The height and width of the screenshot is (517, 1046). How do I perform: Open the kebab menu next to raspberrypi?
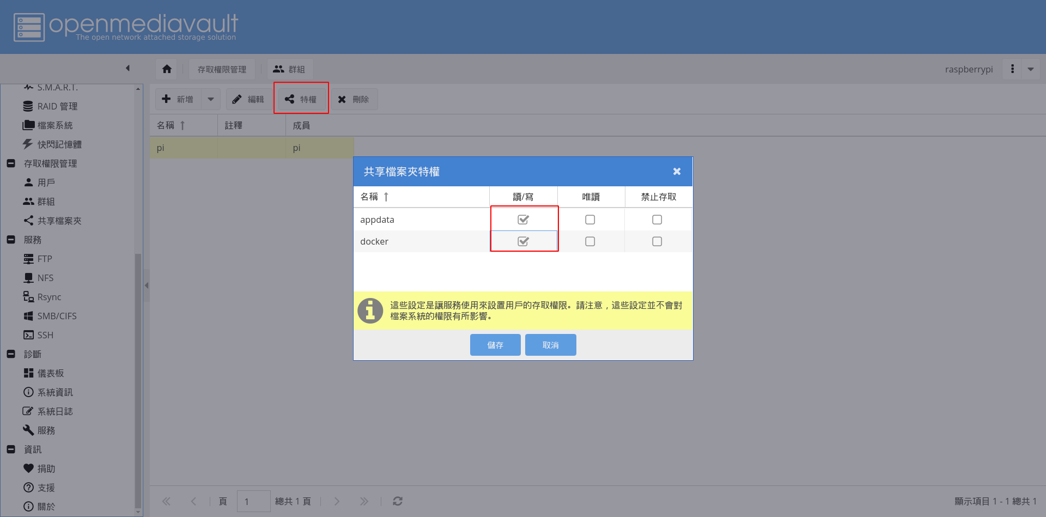point(1012,69)
